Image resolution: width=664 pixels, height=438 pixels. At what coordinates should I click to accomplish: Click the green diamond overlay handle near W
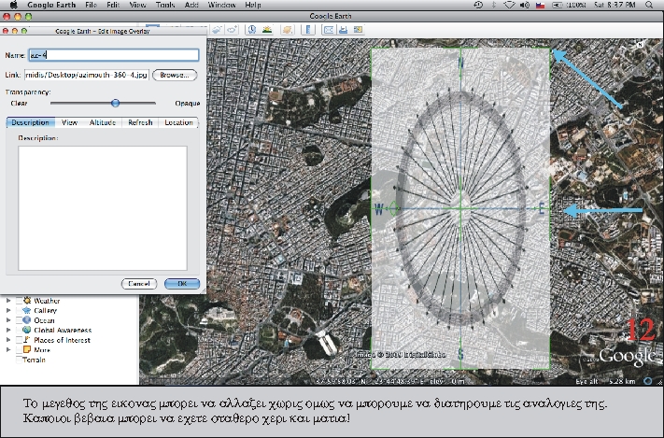click(394, 208)
